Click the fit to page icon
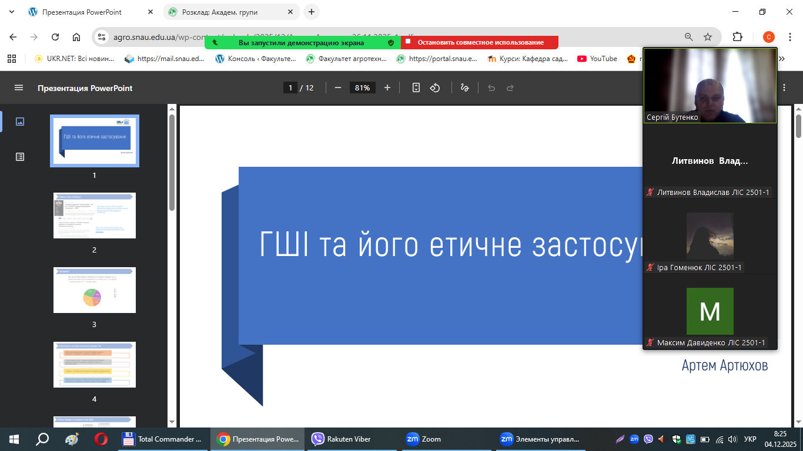 (x=416, y=87)
